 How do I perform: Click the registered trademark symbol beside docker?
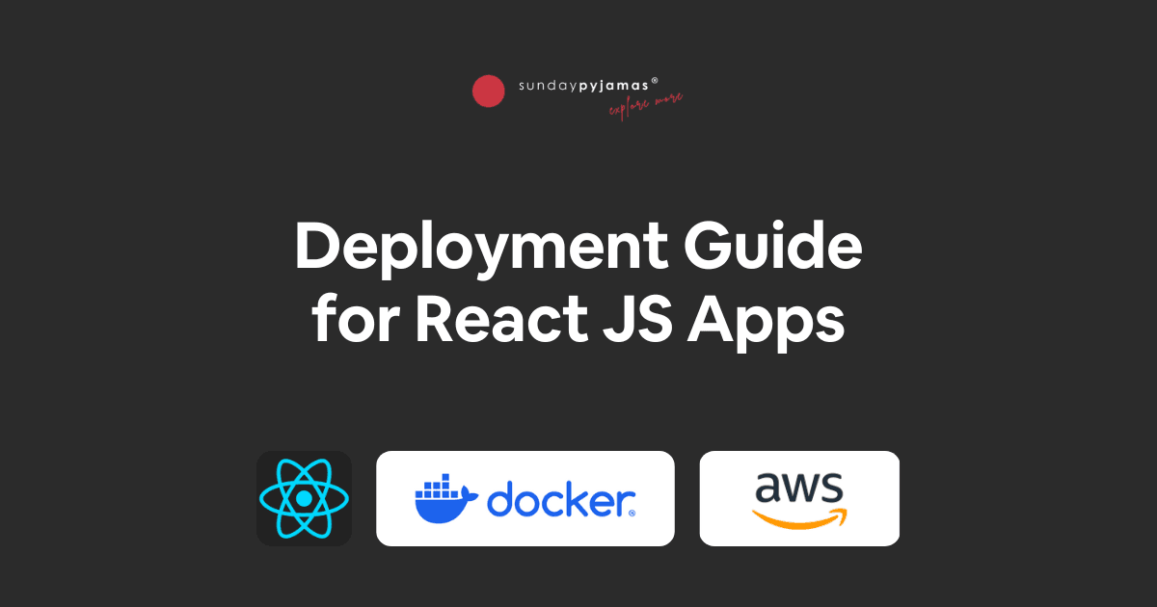coord(633,513)
